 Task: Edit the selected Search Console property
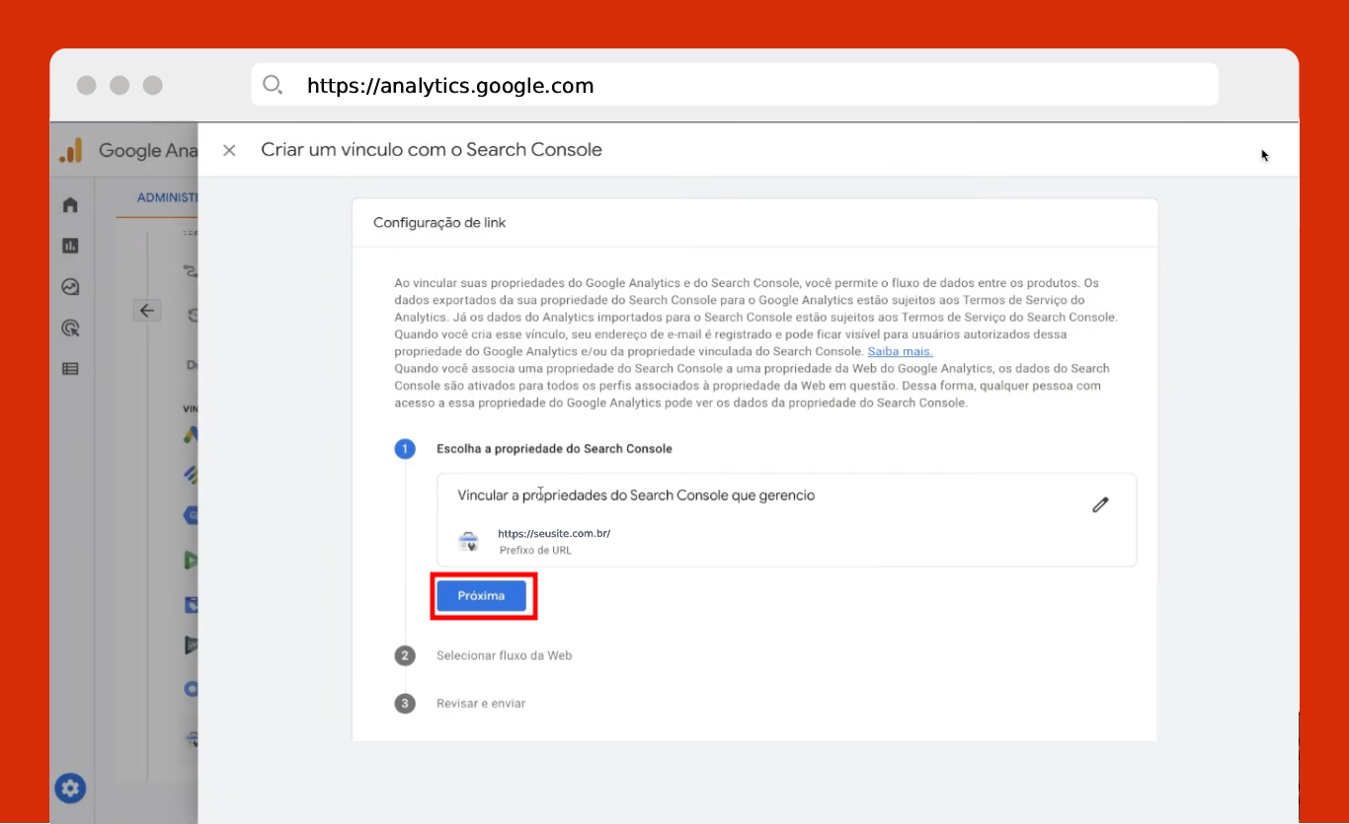point(1100,504)
